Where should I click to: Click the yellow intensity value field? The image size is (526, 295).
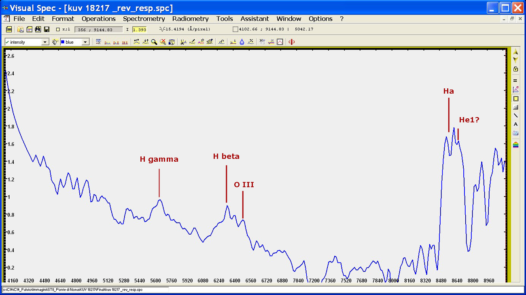pos(139,30)
